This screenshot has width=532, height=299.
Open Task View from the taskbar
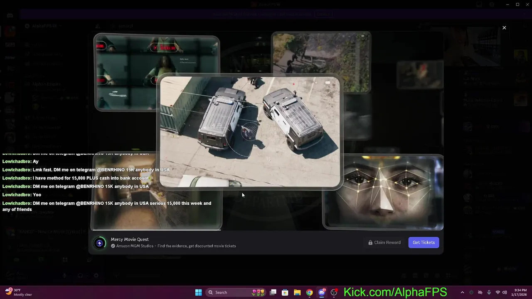273,292
